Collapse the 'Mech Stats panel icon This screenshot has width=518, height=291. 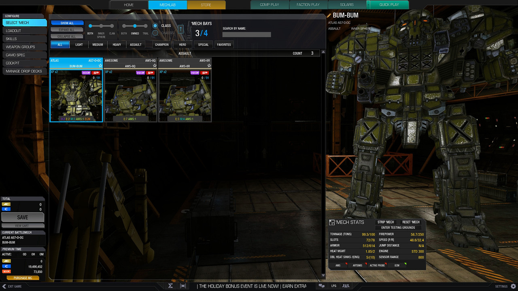[x=332, y=222]
